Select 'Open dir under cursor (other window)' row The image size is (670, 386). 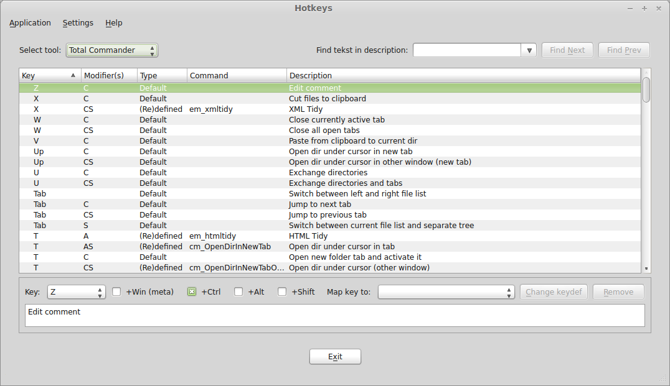[x=330, y=268]
